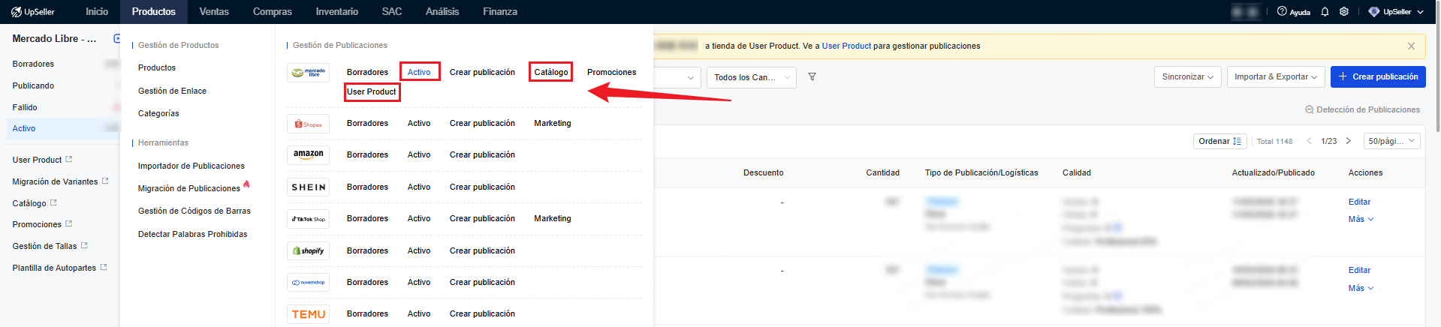This screenshot has width=1441, height=327.
Task: Click the Mercado Libre logo in menu
Action: (308, 73)
